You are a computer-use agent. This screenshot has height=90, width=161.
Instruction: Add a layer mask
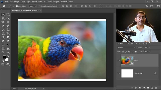[x=140, y=88]
